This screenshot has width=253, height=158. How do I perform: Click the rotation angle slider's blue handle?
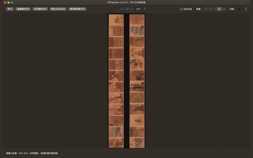pos(127,9)
